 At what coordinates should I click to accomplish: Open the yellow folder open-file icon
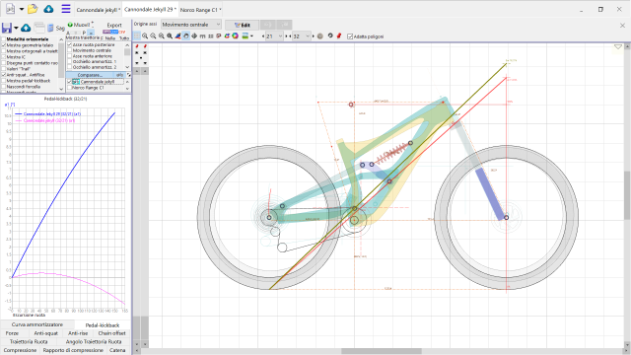33,9
